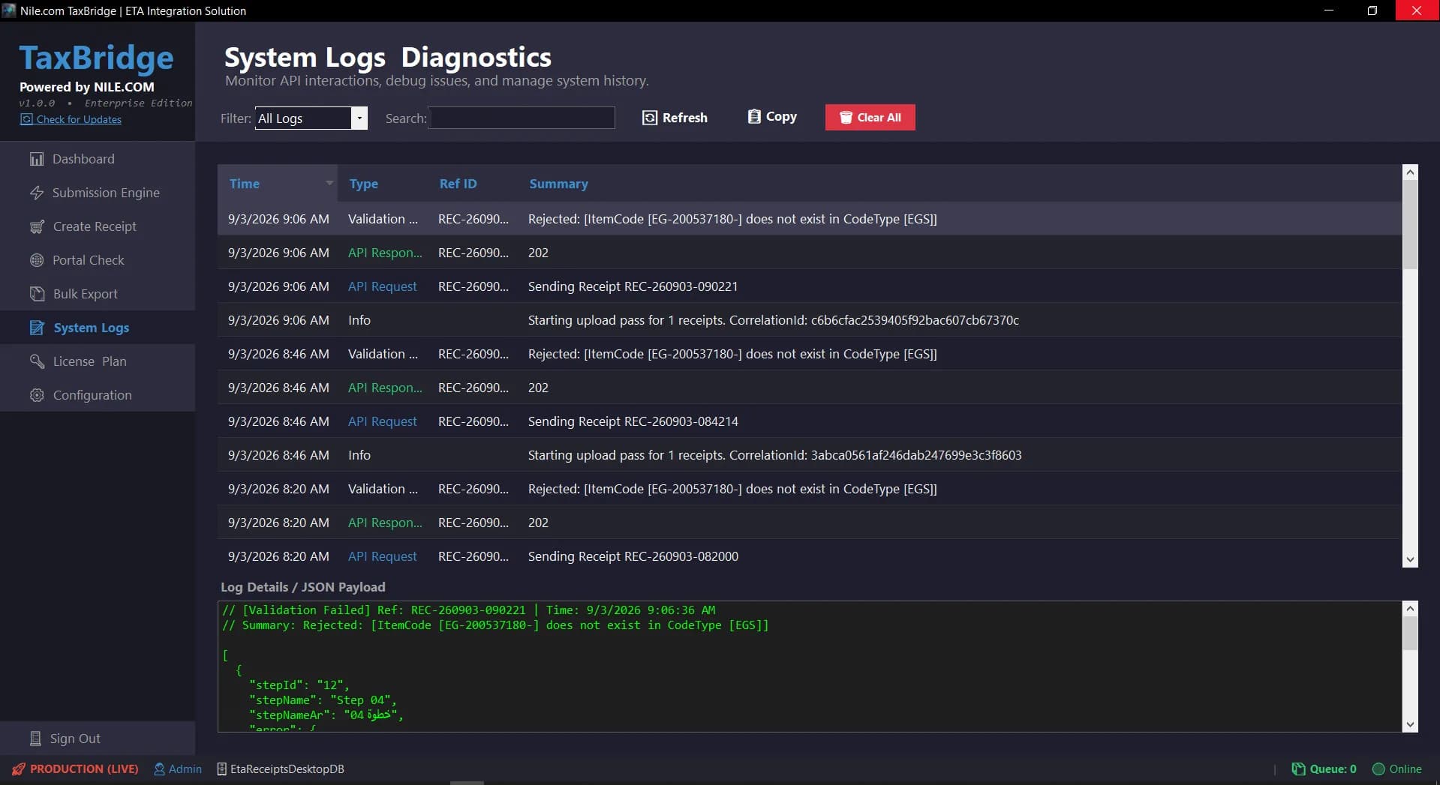Screen dimensions: 1440x785
Task: Open the Bulk Export page
Action: [98, 294]
